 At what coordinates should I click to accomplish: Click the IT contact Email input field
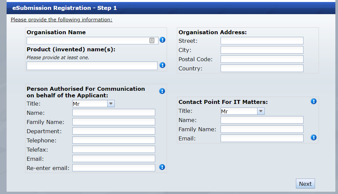[262, 138]
